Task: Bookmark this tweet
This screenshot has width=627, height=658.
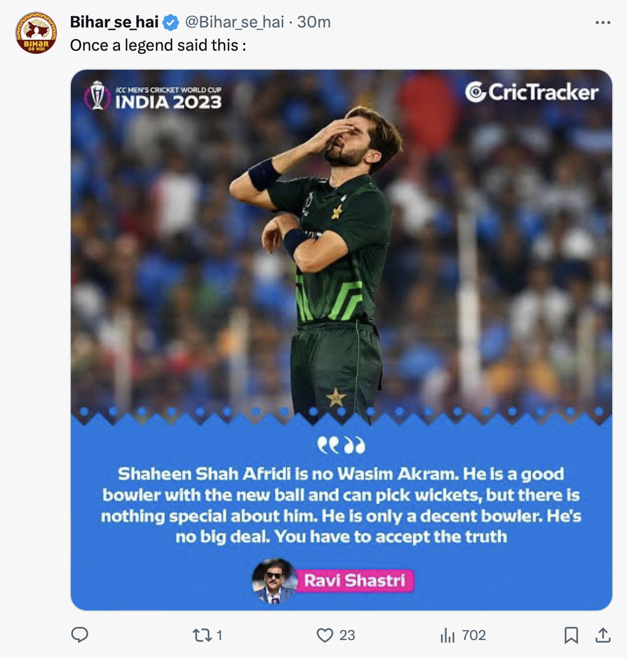Action: pos(571,635)
